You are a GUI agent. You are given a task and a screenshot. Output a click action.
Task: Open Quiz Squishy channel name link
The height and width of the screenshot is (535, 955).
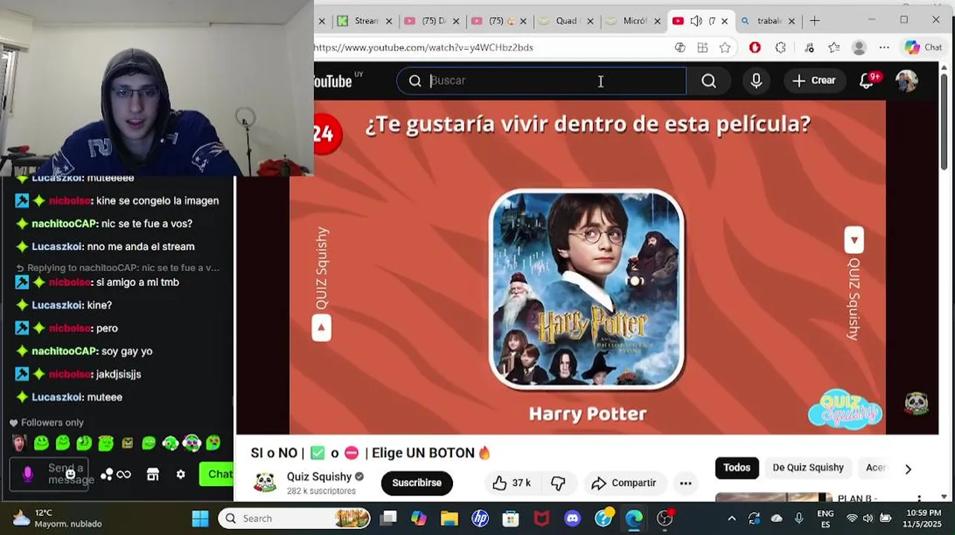pyautogui.click(x=319, y=477)
